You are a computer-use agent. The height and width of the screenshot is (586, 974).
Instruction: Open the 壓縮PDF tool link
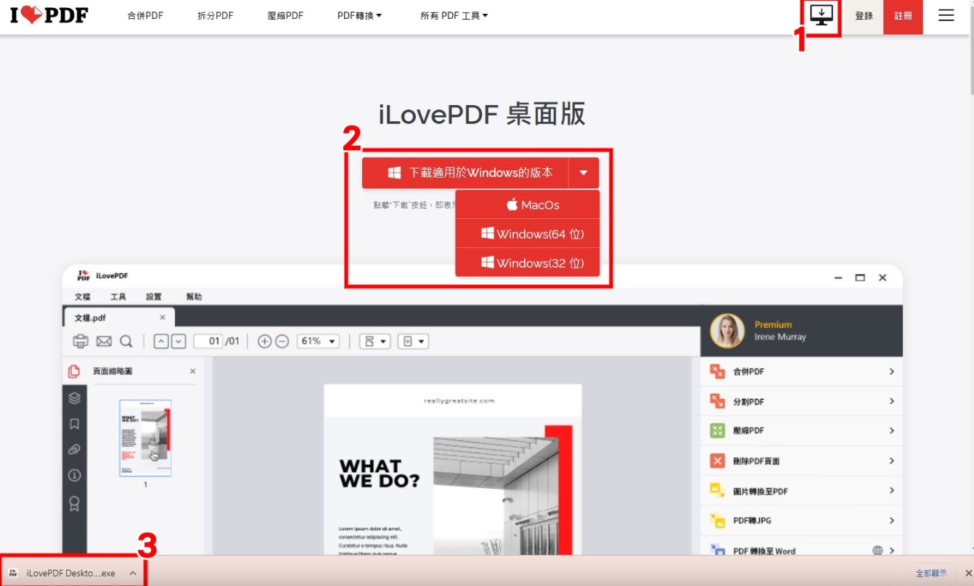pos(285,15)
